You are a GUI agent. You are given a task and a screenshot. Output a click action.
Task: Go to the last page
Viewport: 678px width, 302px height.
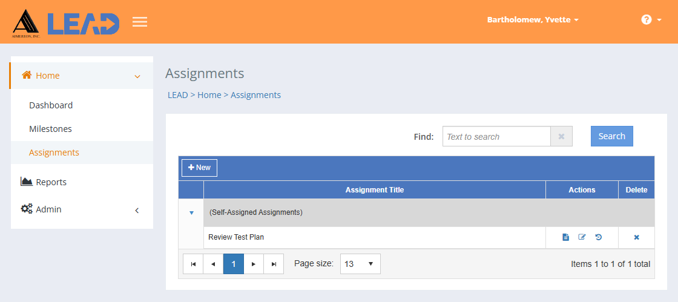click(x=274, y=264)
